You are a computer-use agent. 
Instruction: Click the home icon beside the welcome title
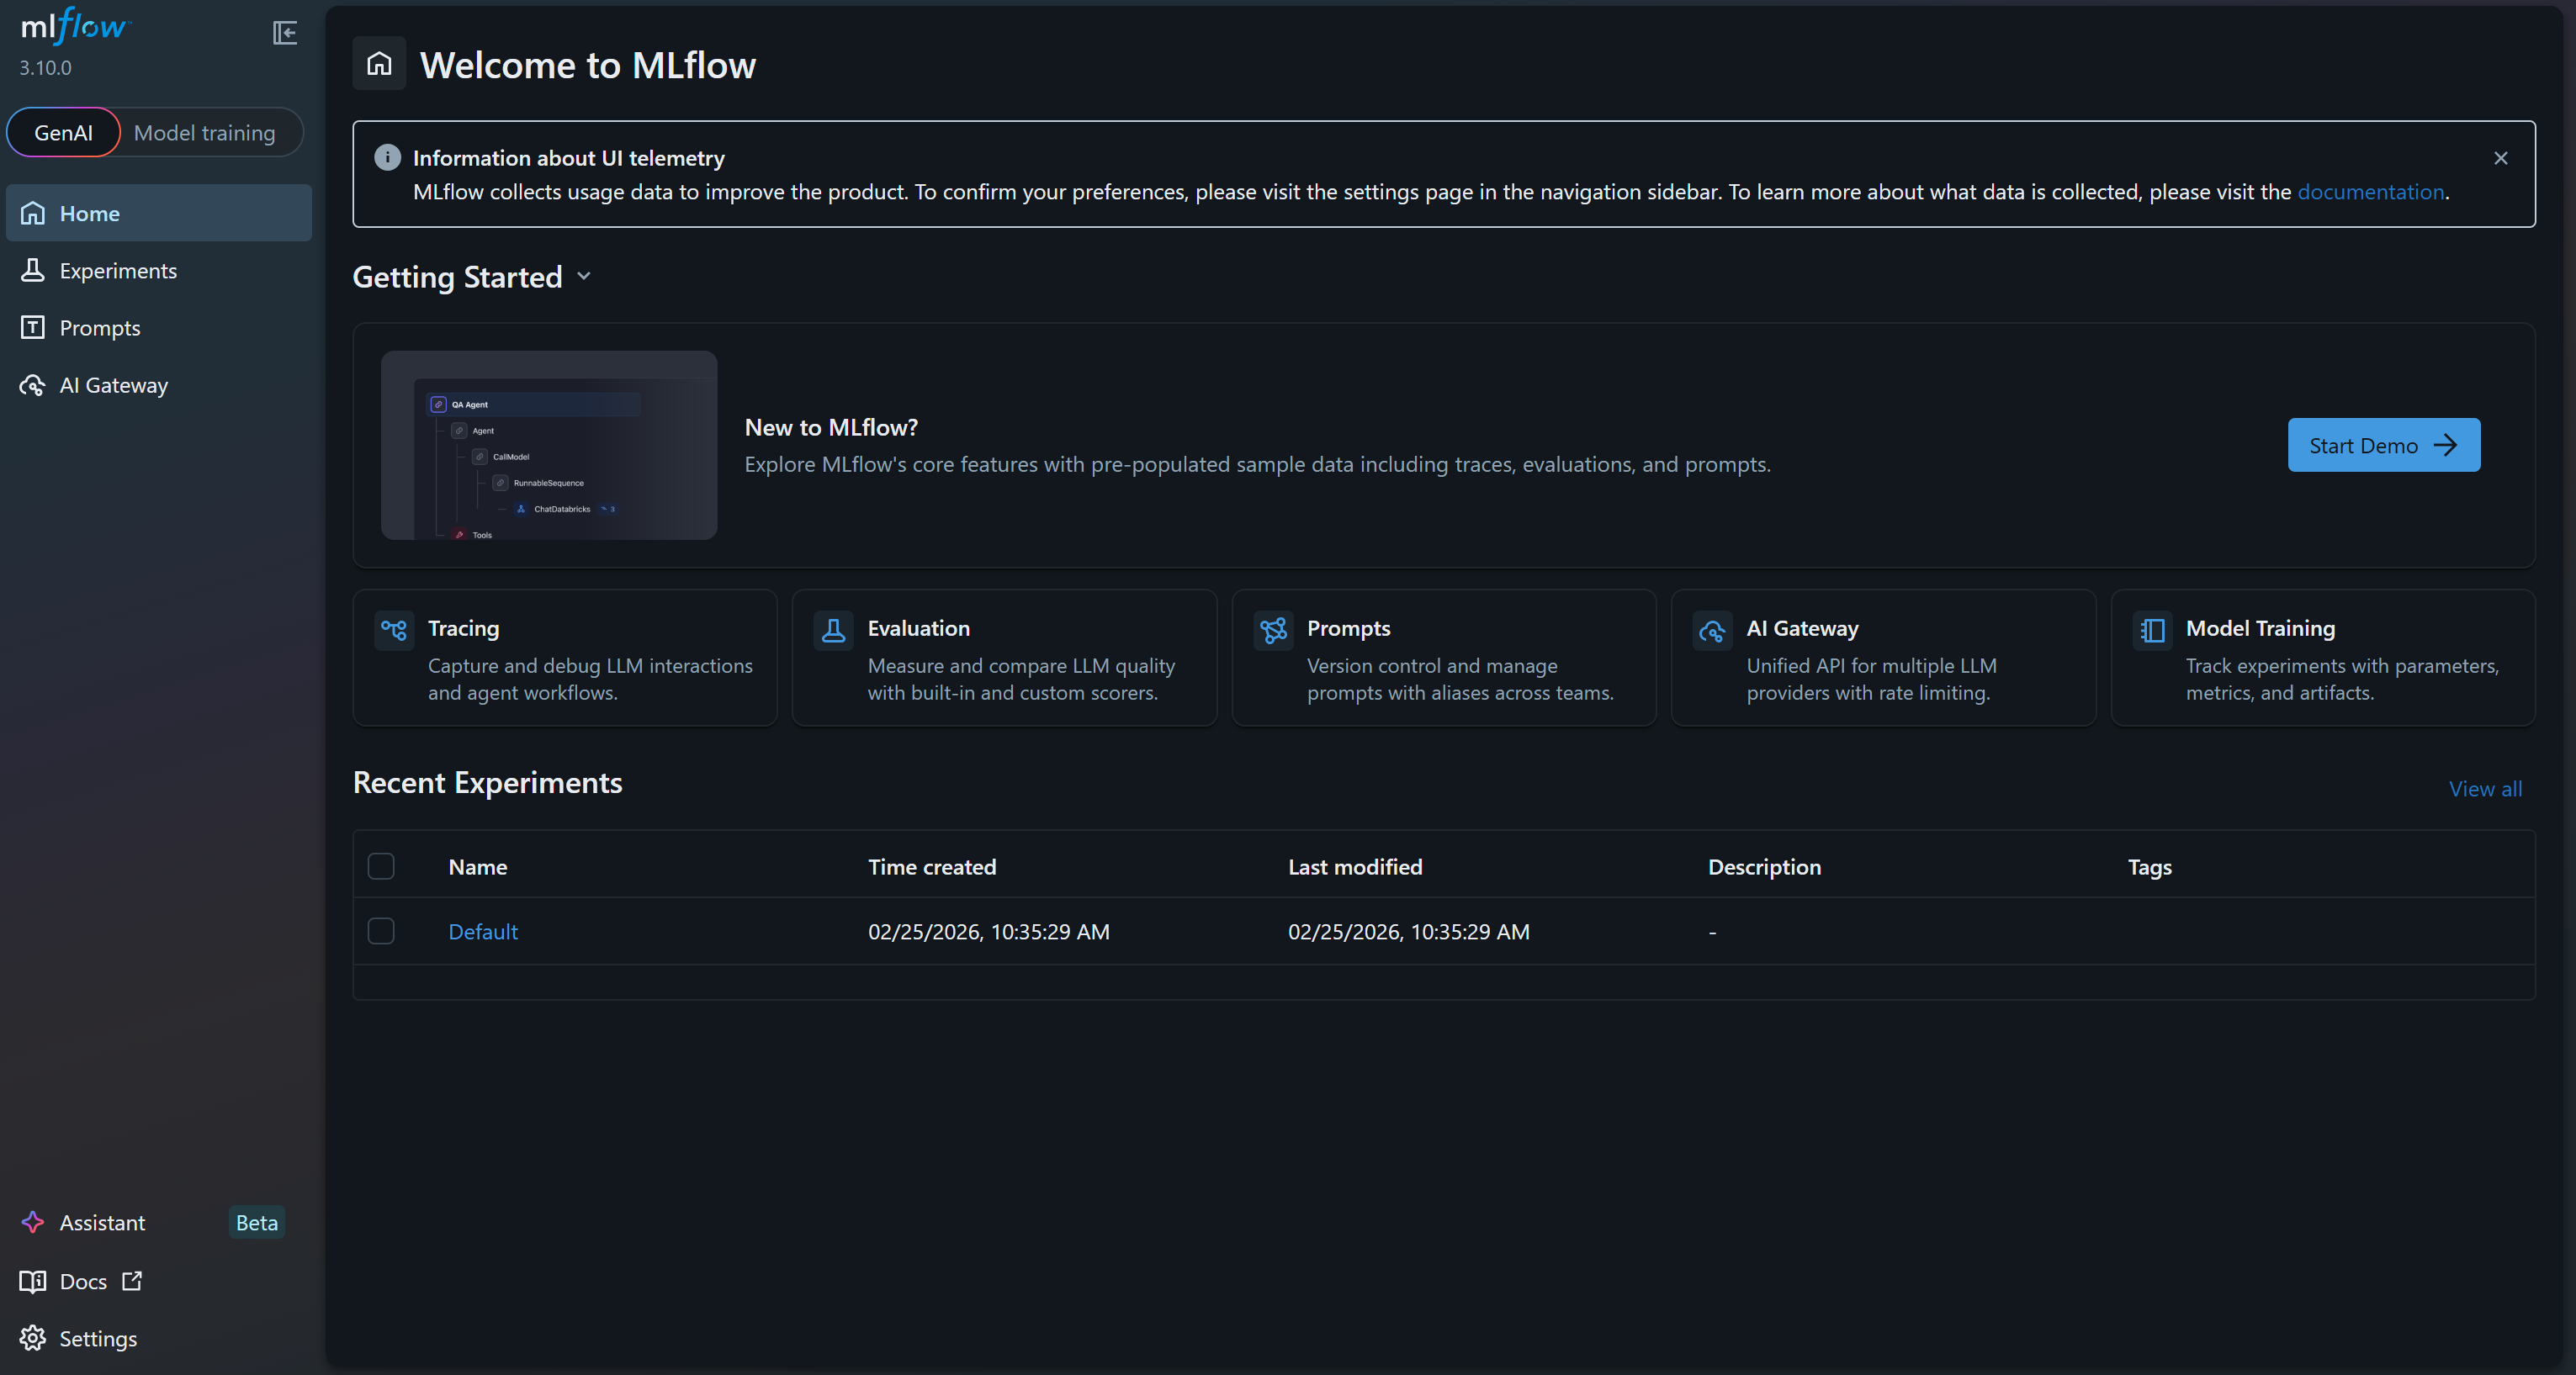tap(379, 63)
